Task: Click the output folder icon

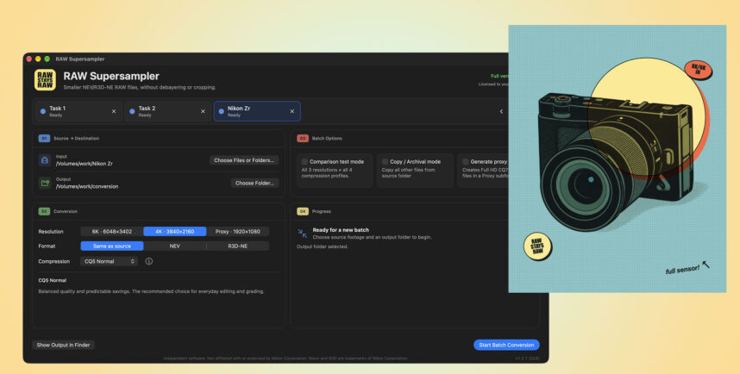Action: [x=45, y=183]
